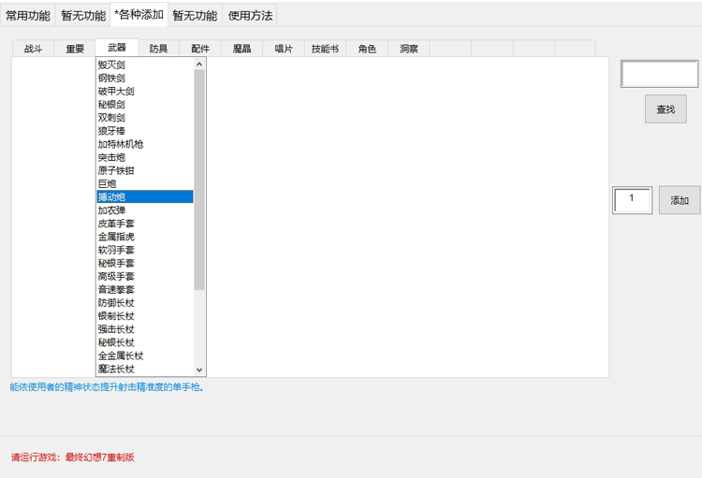Click the quantity field showing 1

[632, 200]
